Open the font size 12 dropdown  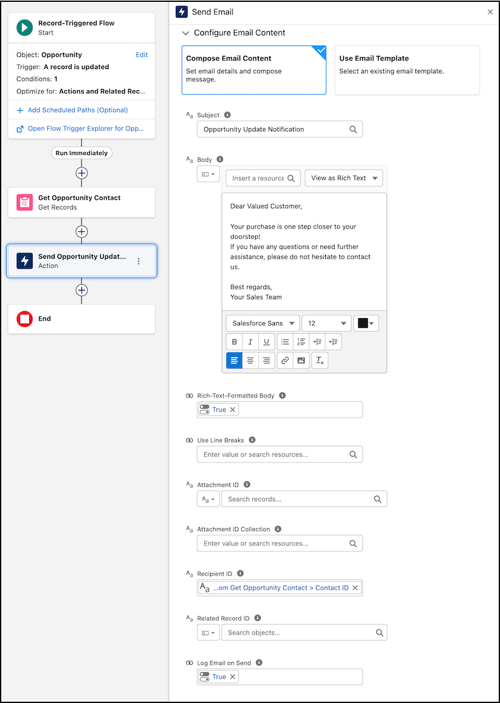point(326,324)
